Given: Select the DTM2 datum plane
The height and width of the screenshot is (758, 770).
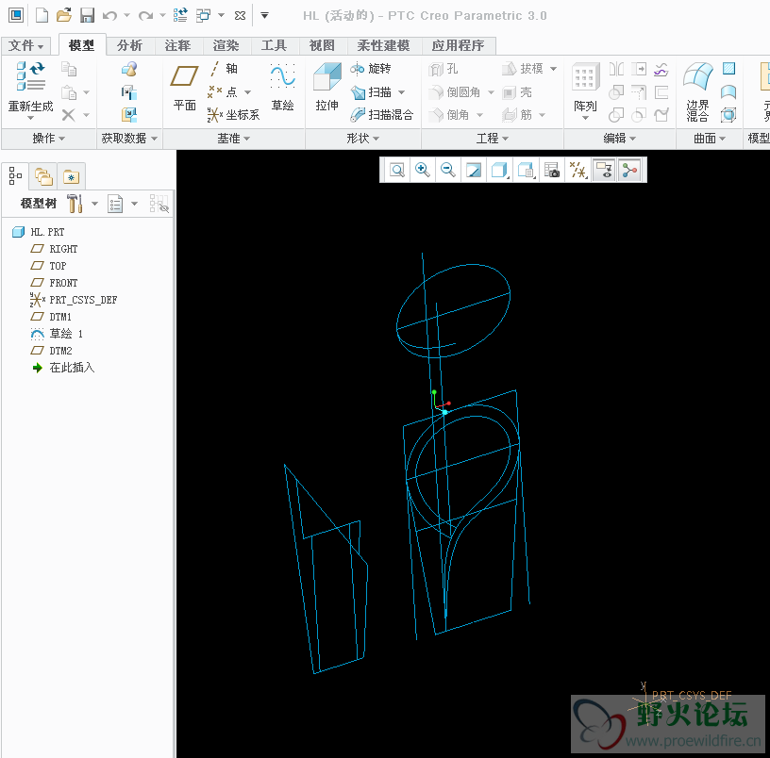Looking at the screenshot, I should point(51,351).
